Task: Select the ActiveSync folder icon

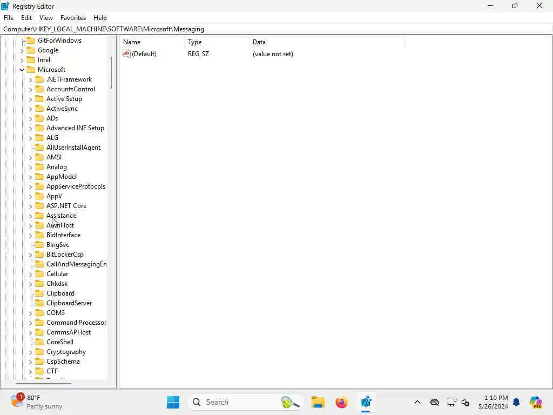Action: coord(39,108)
